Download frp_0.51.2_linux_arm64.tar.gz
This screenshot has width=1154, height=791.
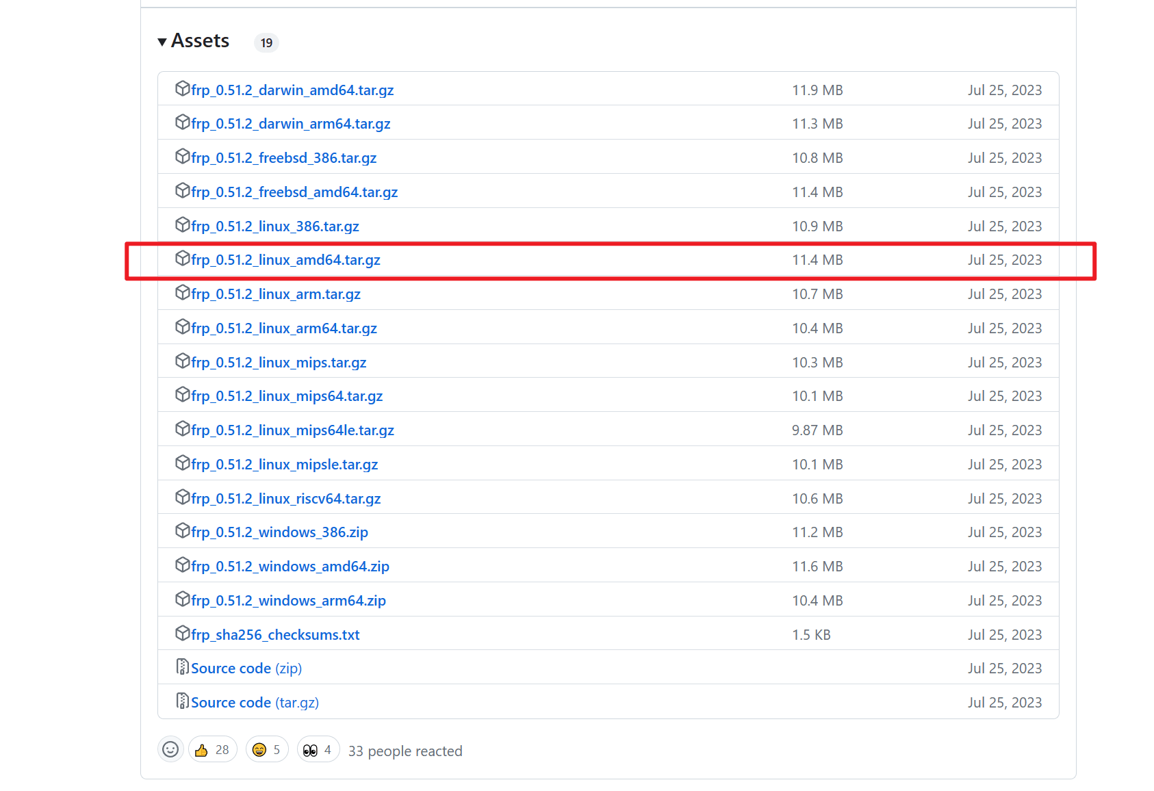point(283,328)
